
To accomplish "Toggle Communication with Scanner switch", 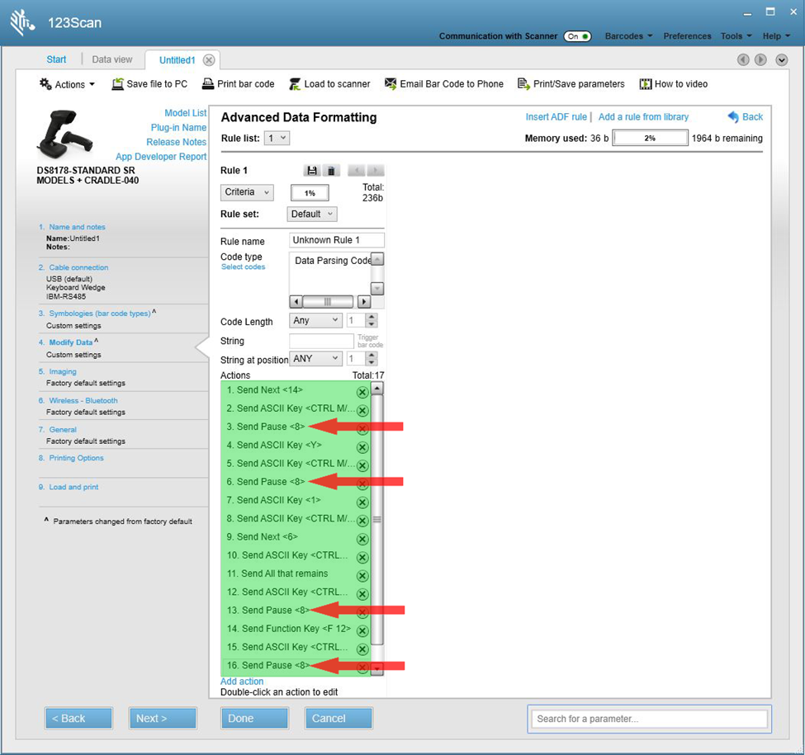I will tap(577, 36).
